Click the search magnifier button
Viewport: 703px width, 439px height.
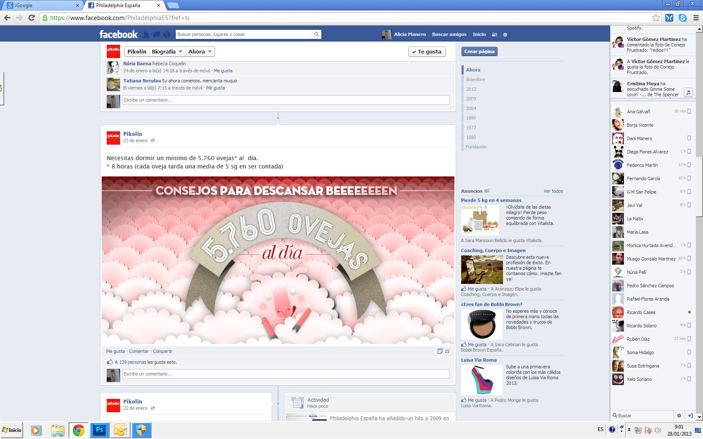coord(317,34)
